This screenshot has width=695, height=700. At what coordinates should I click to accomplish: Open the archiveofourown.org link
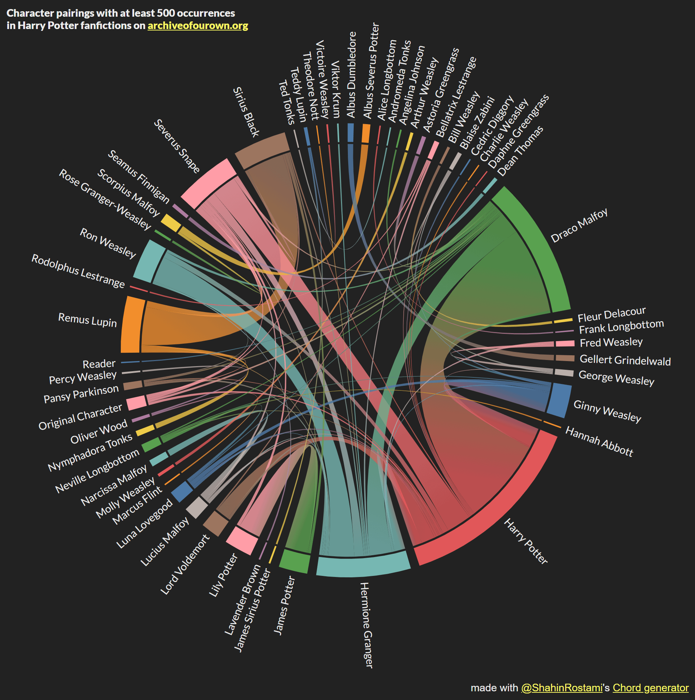click(x=198, y=26)
